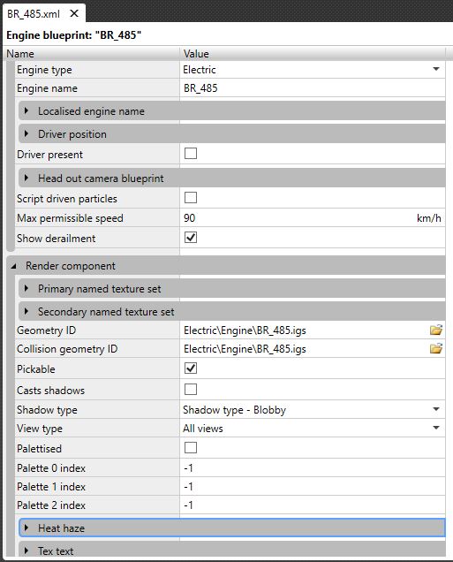This screenshot has width=453, height=562.
Task: Click the Engine name value field
Action: click(313, 87)
